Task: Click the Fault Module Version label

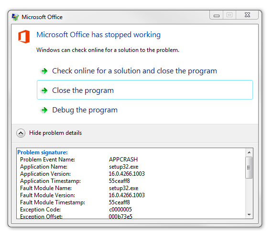Action: [x=47, y=195]
